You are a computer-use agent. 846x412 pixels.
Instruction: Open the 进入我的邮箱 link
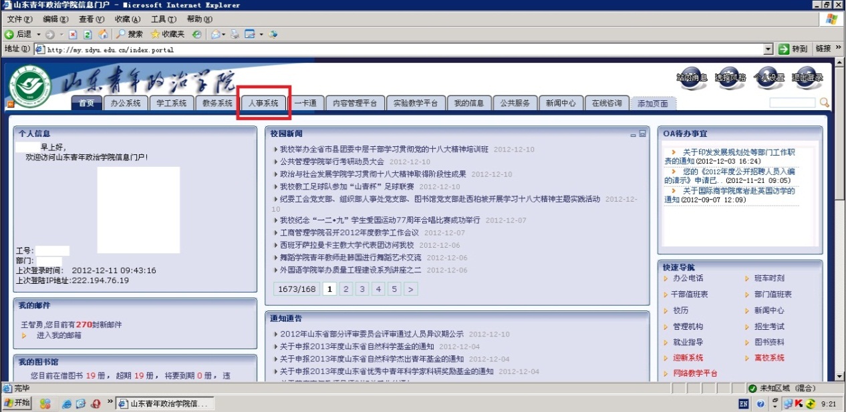pos(59,335)
